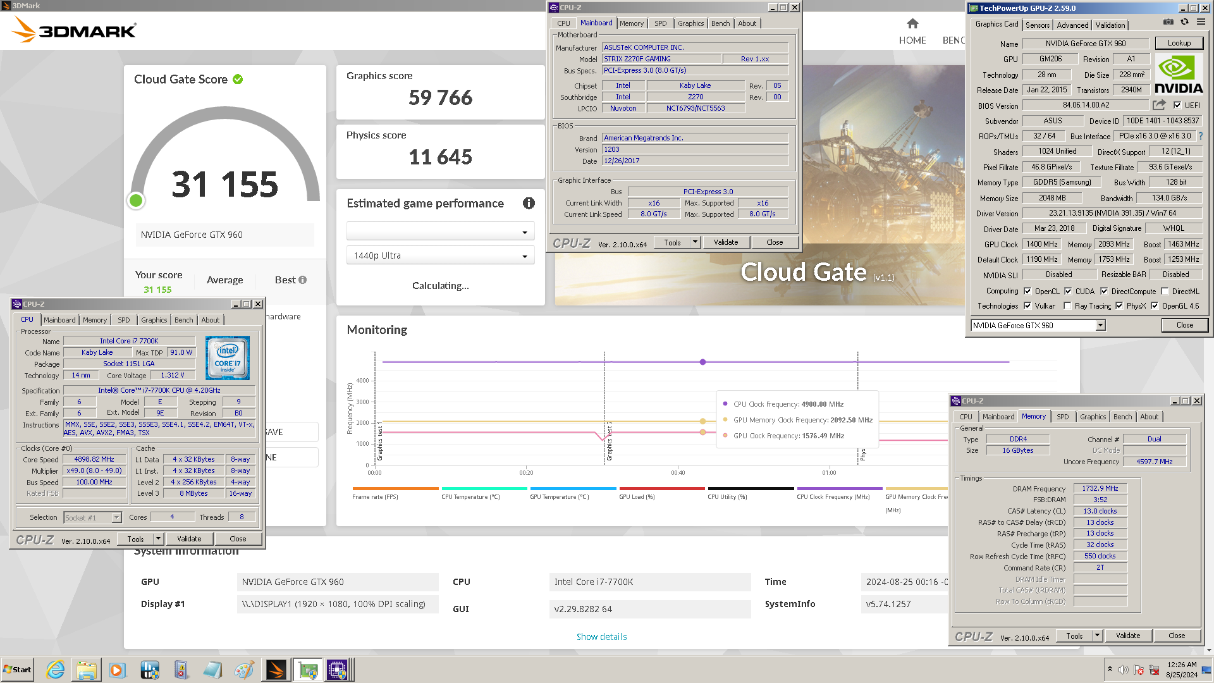Click the info icon next to Best

tap(302, 280)
